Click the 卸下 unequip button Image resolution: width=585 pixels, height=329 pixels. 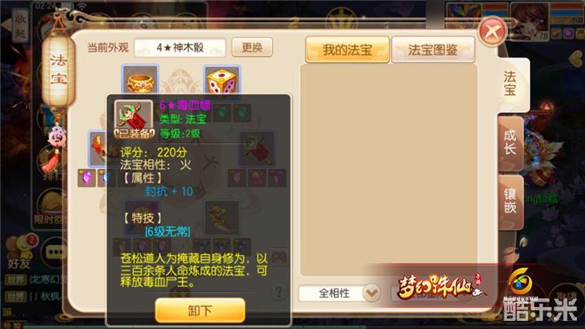(x=200, y=310)
